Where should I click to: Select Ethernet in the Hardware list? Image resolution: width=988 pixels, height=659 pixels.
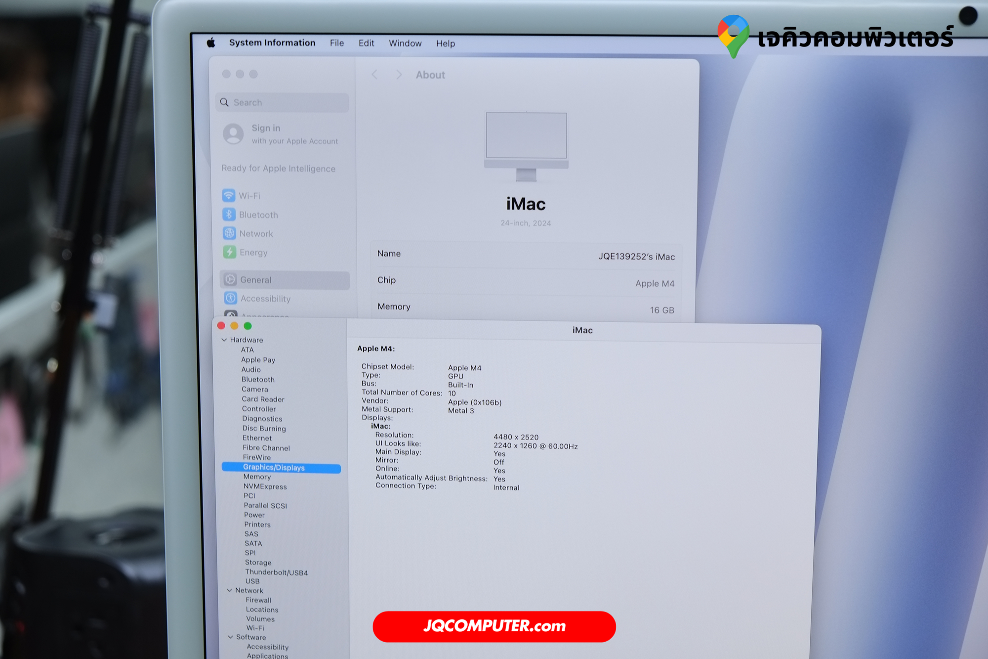tap(257, 438)
